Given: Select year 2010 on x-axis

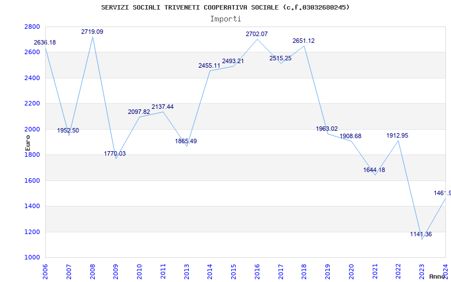Looking at the screenshot, I should 139,272.
